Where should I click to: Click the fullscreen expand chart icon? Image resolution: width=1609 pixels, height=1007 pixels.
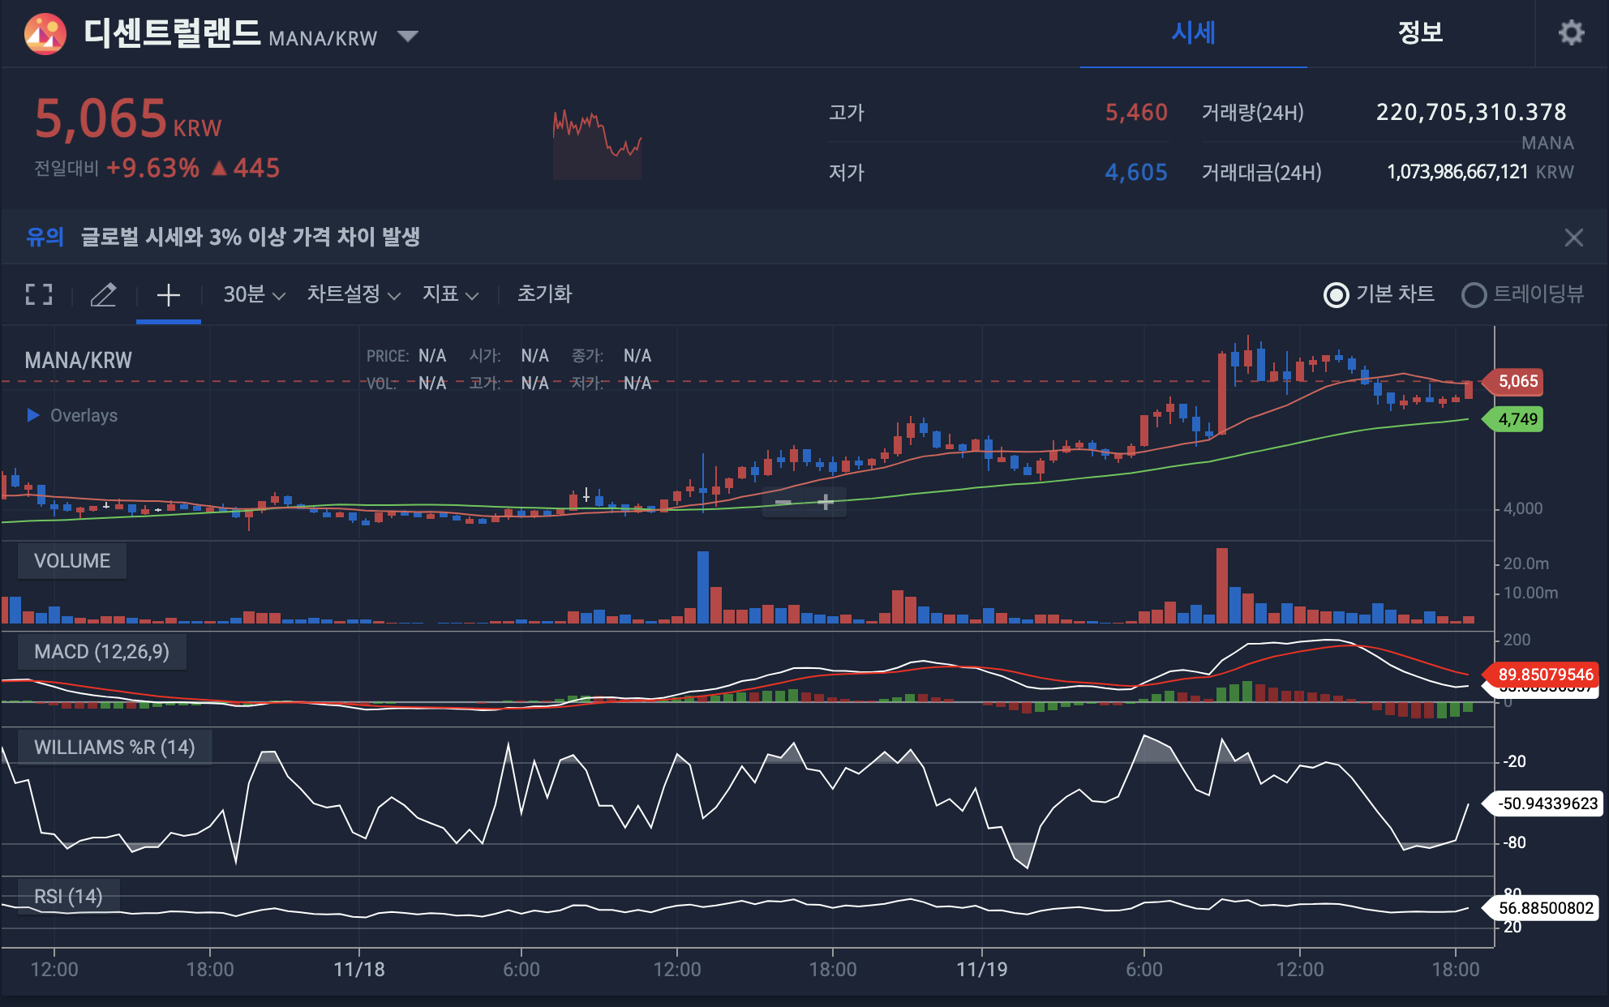tap(39, 294)
